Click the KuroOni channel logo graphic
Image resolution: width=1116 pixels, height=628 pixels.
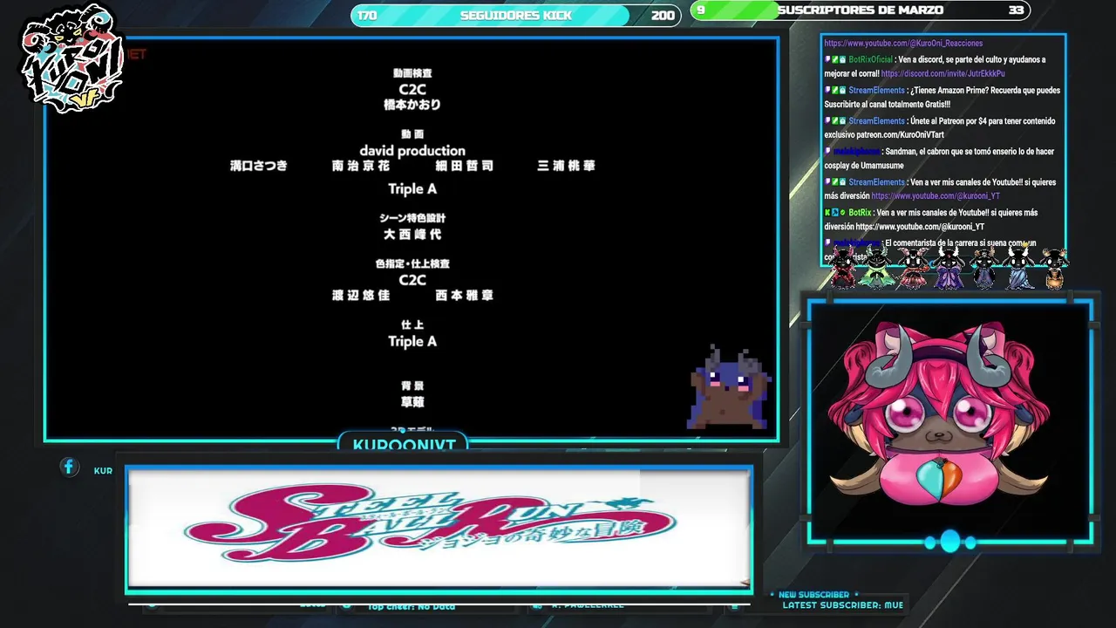pos(72,58)
